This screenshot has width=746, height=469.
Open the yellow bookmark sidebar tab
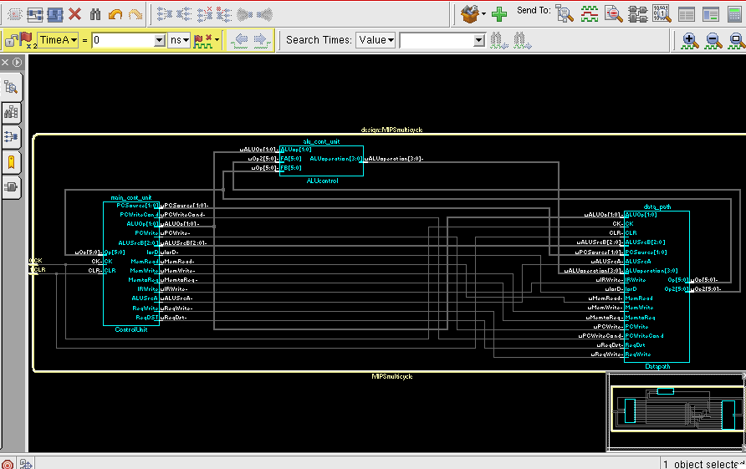[12, 161]
